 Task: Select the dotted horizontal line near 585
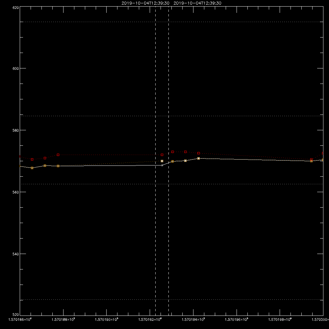pos(171,116)
